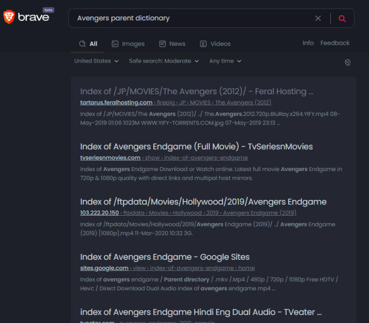This screenshot has width=369, height=323.
Task: Click the shield-slash icon near filters
Action: click(x=347, y=62)
